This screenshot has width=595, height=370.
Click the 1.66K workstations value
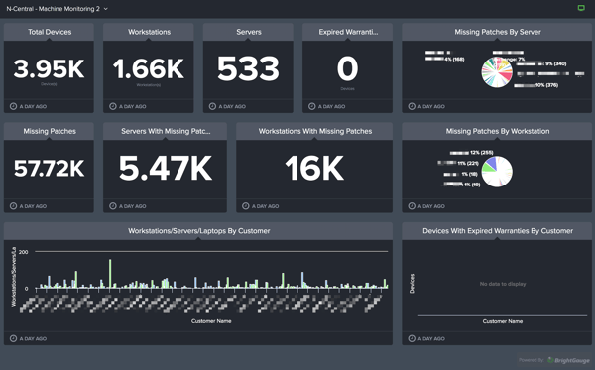149,68
